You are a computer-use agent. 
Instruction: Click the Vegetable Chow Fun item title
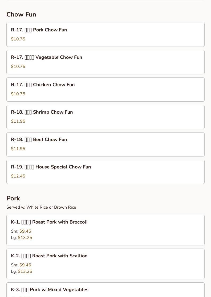pos(47,57)
